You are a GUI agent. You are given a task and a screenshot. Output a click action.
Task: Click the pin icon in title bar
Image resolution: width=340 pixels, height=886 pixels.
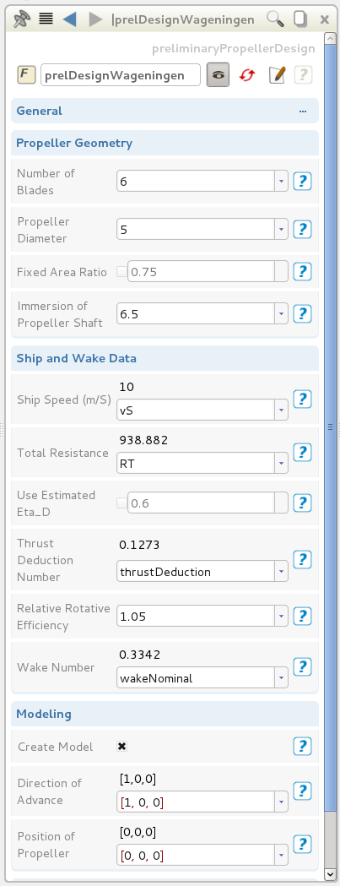pyautogui.click(x=21, y=19)
